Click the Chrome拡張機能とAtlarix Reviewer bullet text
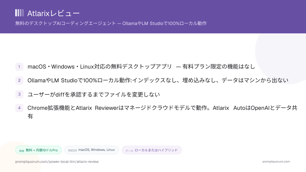Image resolution: width=306 pixels, height=172 pixels. [x=162, y=112]
